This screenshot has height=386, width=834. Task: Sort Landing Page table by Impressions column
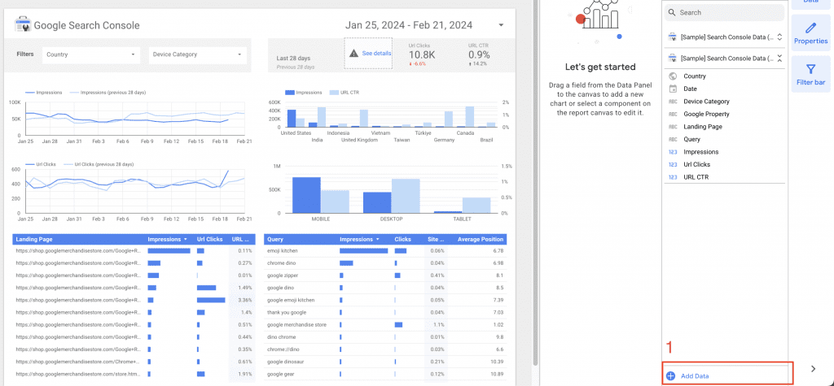click(x=168, y=240)
